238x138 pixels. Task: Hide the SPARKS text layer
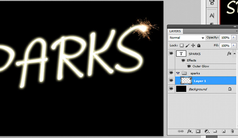171,53
